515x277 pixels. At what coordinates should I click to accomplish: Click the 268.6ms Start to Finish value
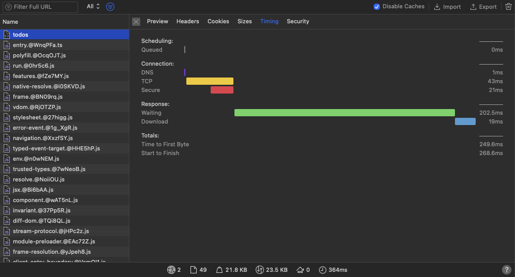(491, 153)
